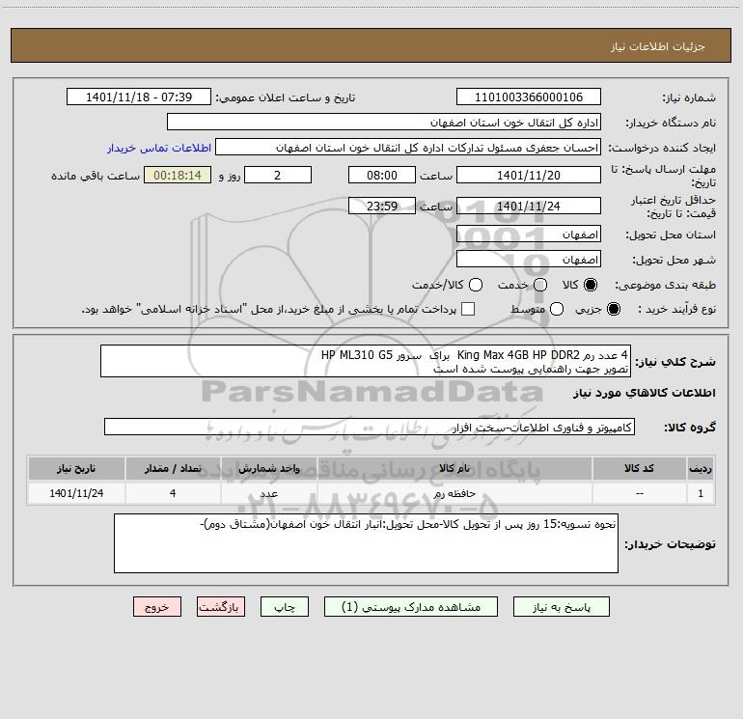Click the واحد شمارش column header
Image resolution: width=743 pixels, height=719 pixels.
268,469
